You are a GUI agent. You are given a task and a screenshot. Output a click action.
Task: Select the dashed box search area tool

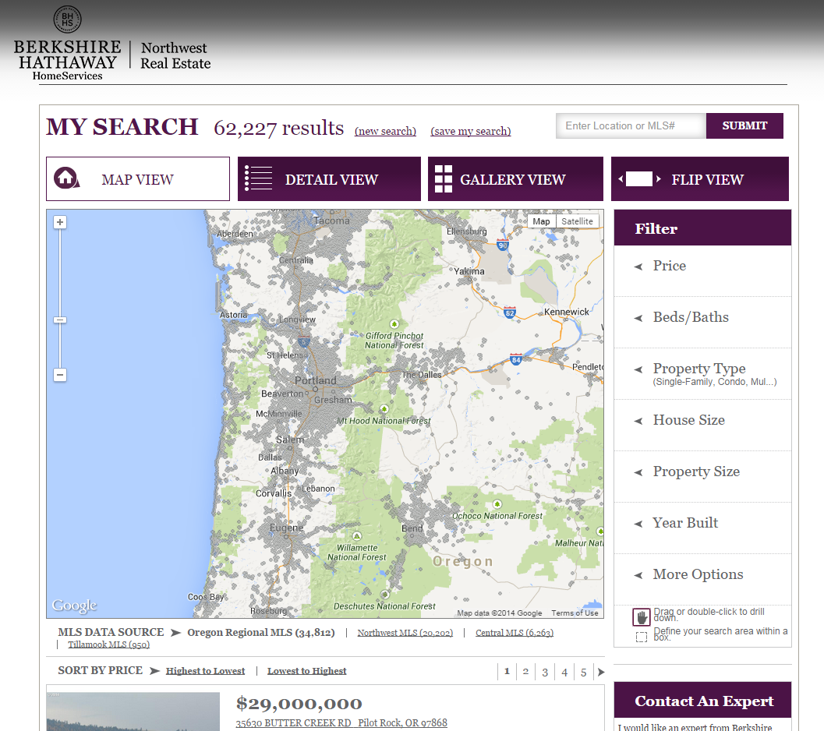(641, 637)
